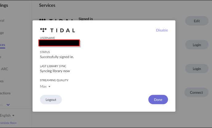The height and width of the screenshot is (128, 212).
Task: Switch to the General settings tab
Action: pyautogui.click(x=2, y=21)
